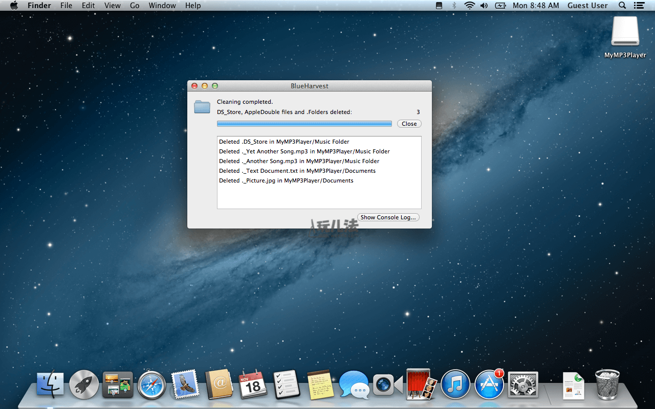Viewport: 655px width, 409px height.
Task: Click the blue folder icon in BlueHarvest
Action: pyautogui.click(x=202, y=107)
